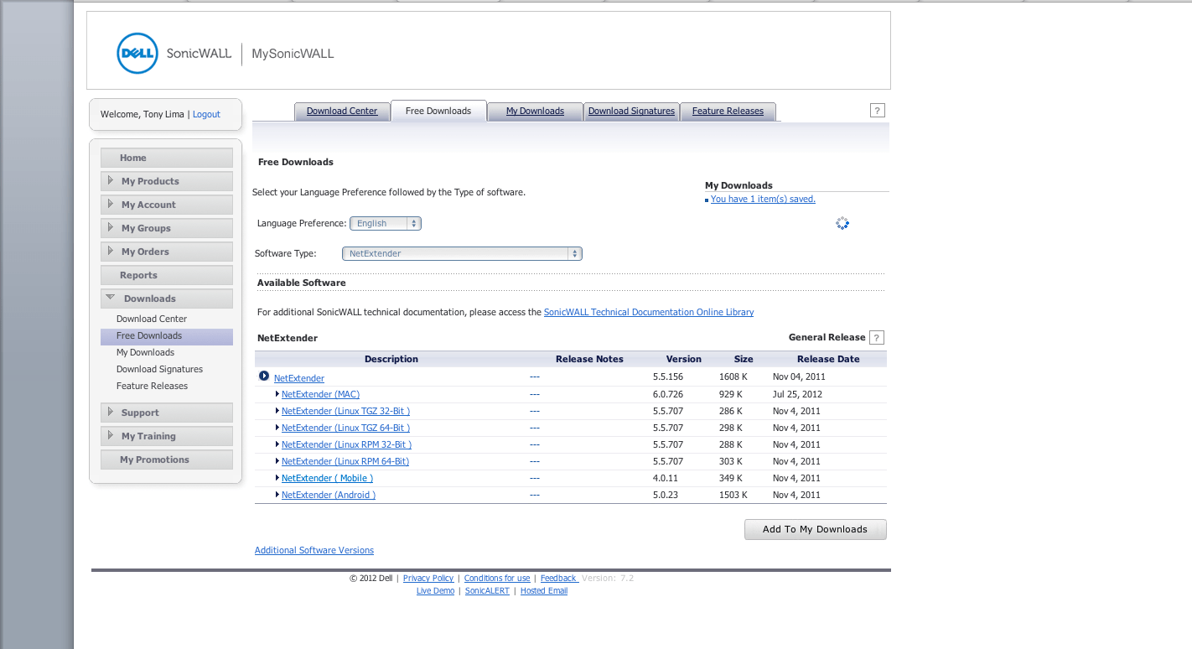Open Feature Releases tab
The width and height of the screenshot is (1192, 649).
click(x=728, y=111)
